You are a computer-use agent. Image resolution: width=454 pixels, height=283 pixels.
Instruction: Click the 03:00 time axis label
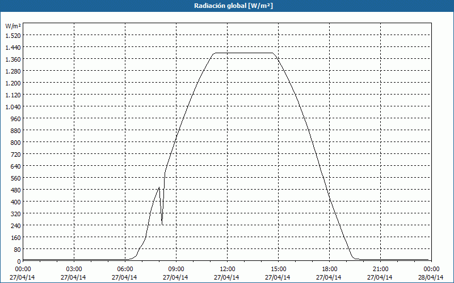click(x=74, y=269)
